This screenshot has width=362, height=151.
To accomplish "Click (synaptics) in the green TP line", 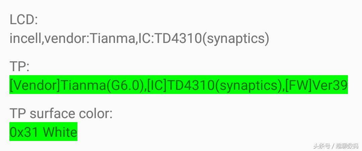I will pos(248,86).
